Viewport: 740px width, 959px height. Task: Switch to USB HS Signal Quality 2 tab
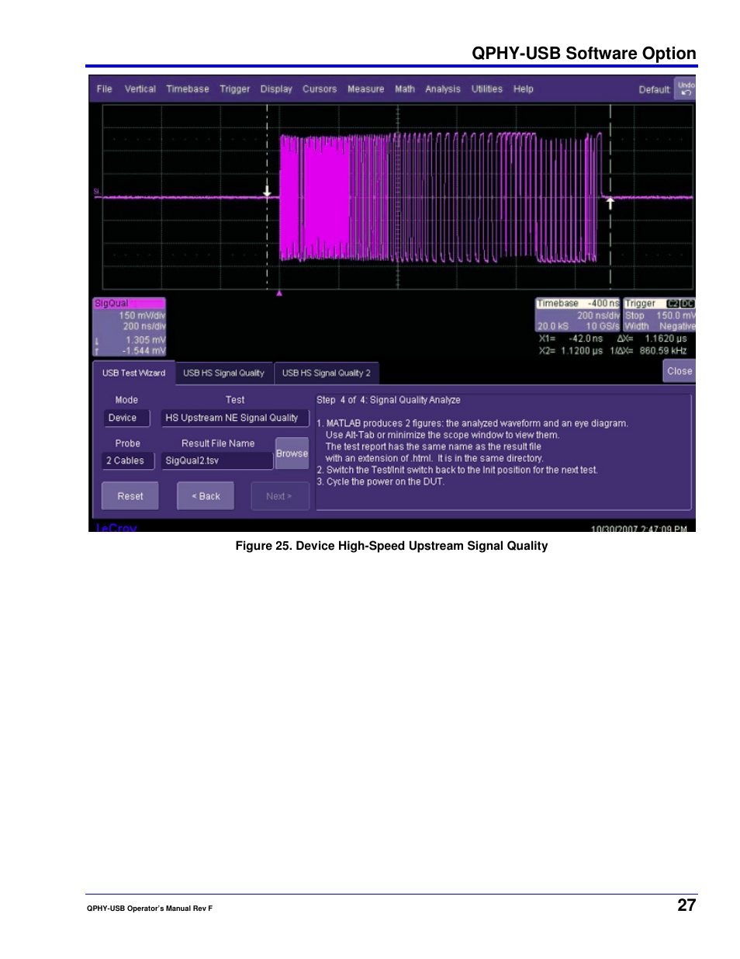[327, 374]
